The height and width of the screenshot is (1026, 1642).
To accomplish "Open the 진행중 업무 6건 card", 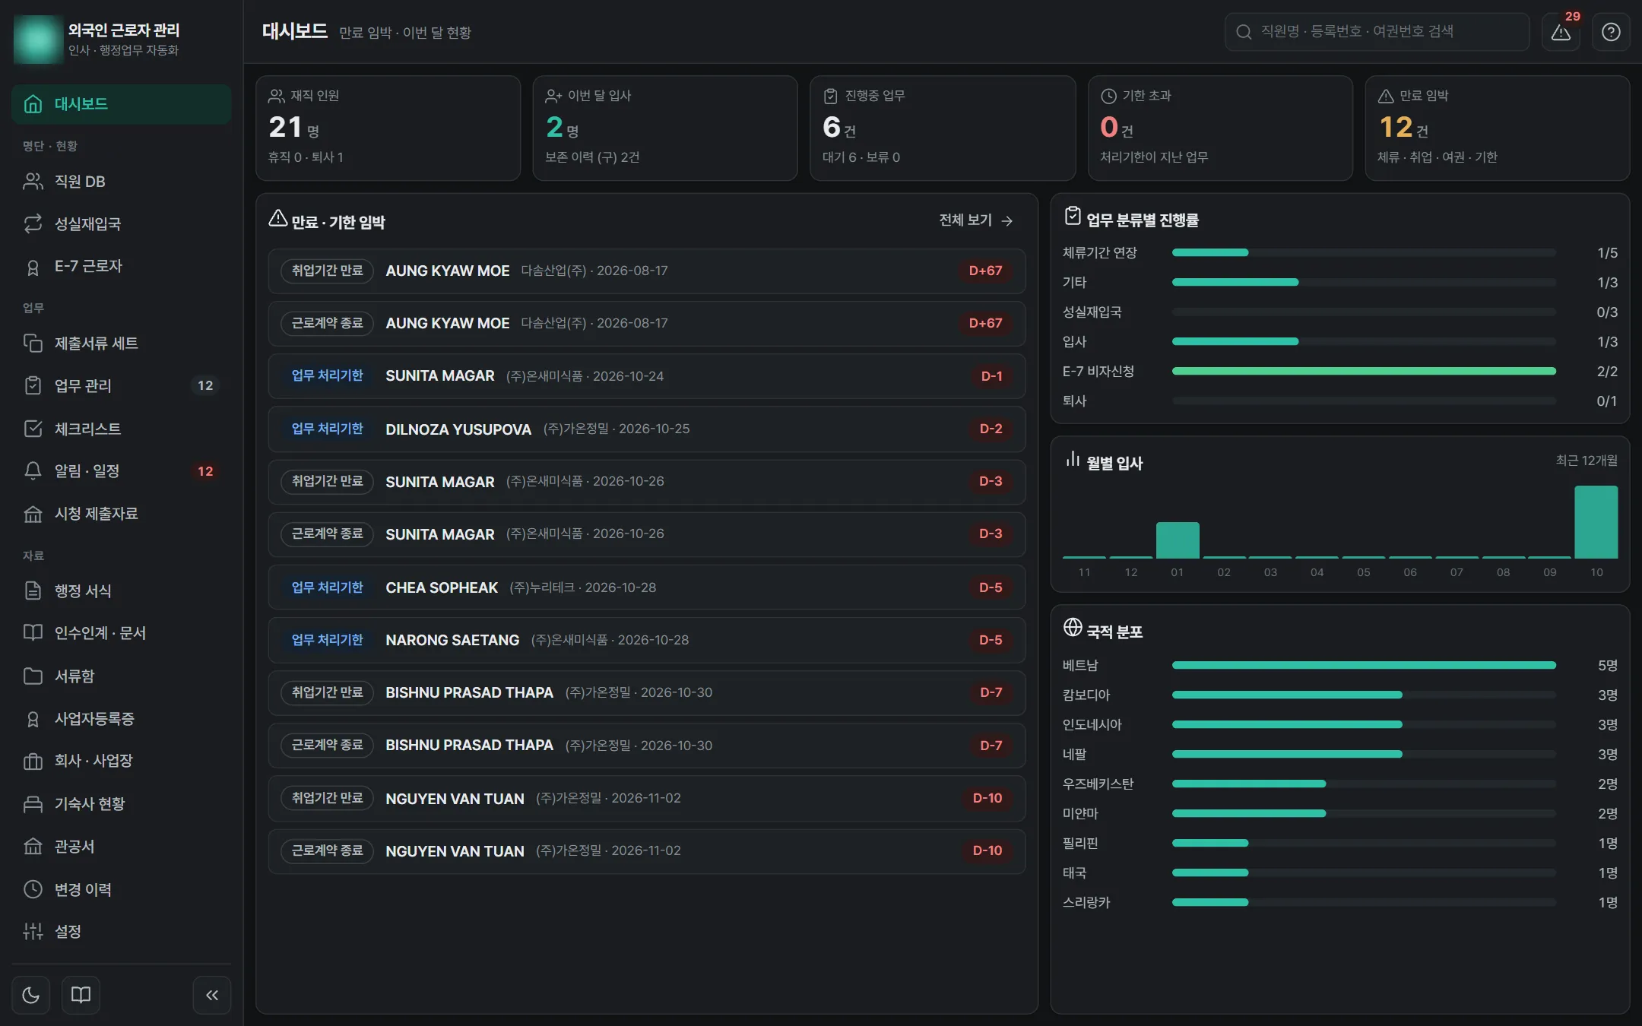I will 943,128.
